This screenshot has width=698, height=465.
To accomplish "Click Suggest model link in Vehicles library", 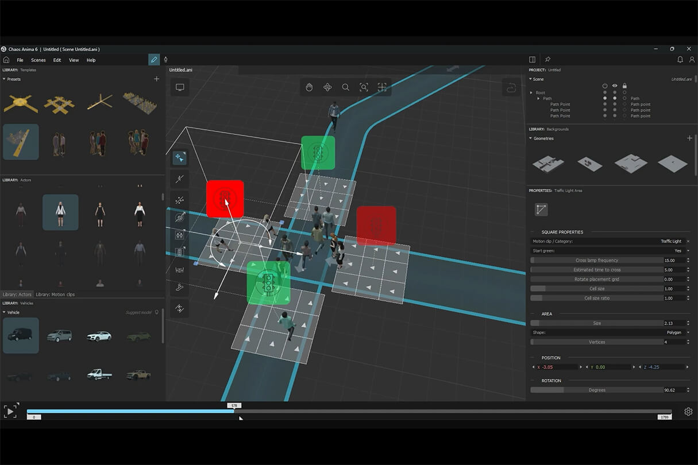I will point(138,312).
